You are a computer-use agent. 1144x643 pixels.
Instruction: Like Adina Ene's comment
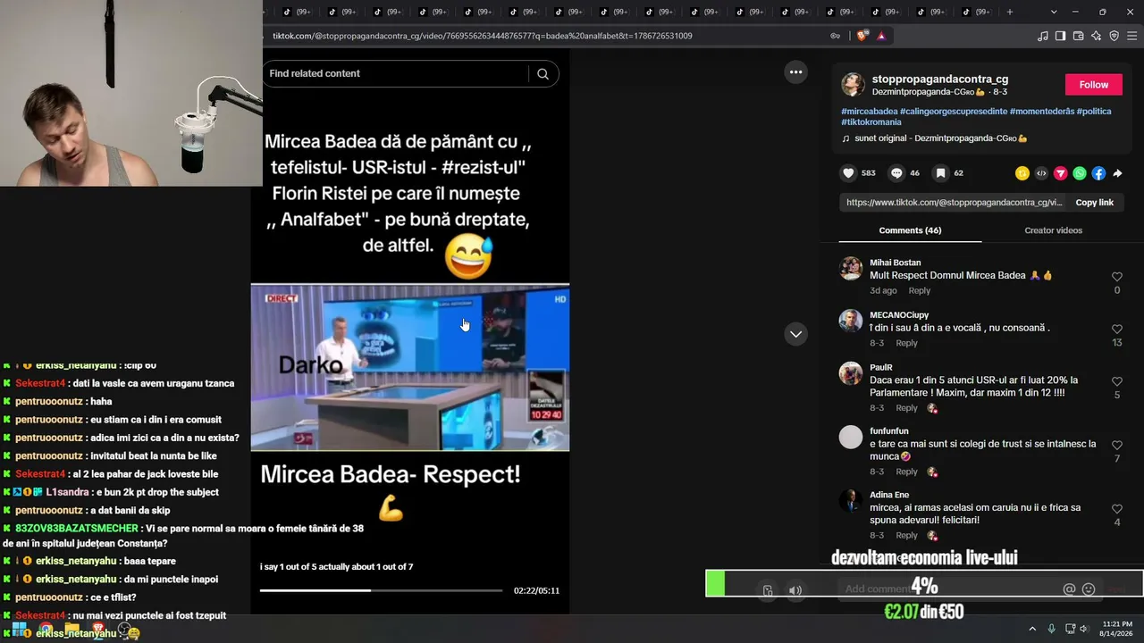coord(1117,509)
